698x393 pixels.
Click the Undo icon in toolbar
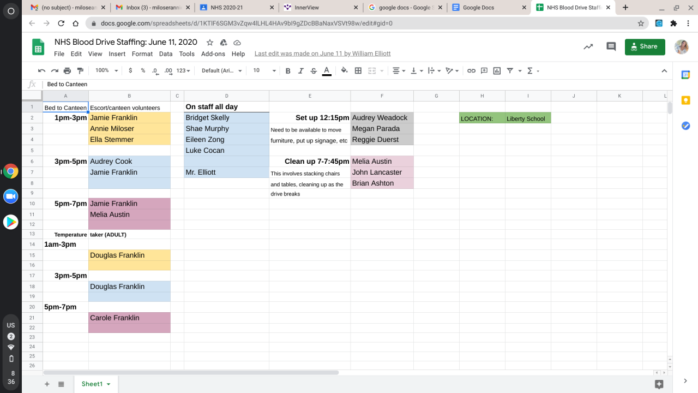[41, 70]
